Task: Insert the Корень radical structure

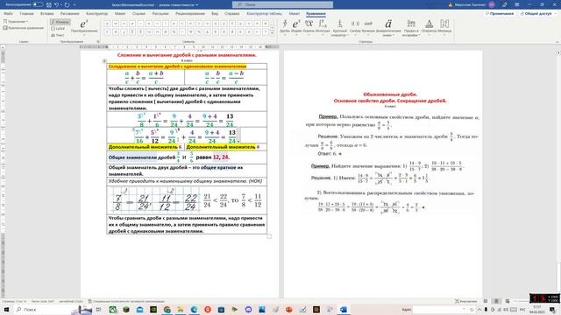Action: [x=309, y=27]
